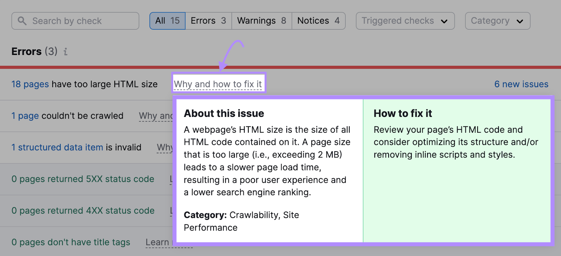Select the All 15 tab

pyautogui.click(x=167, y=21)
